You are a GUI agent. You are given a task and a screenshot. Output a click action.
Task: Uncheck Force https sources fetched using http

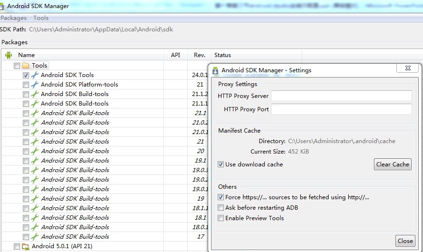221,197
